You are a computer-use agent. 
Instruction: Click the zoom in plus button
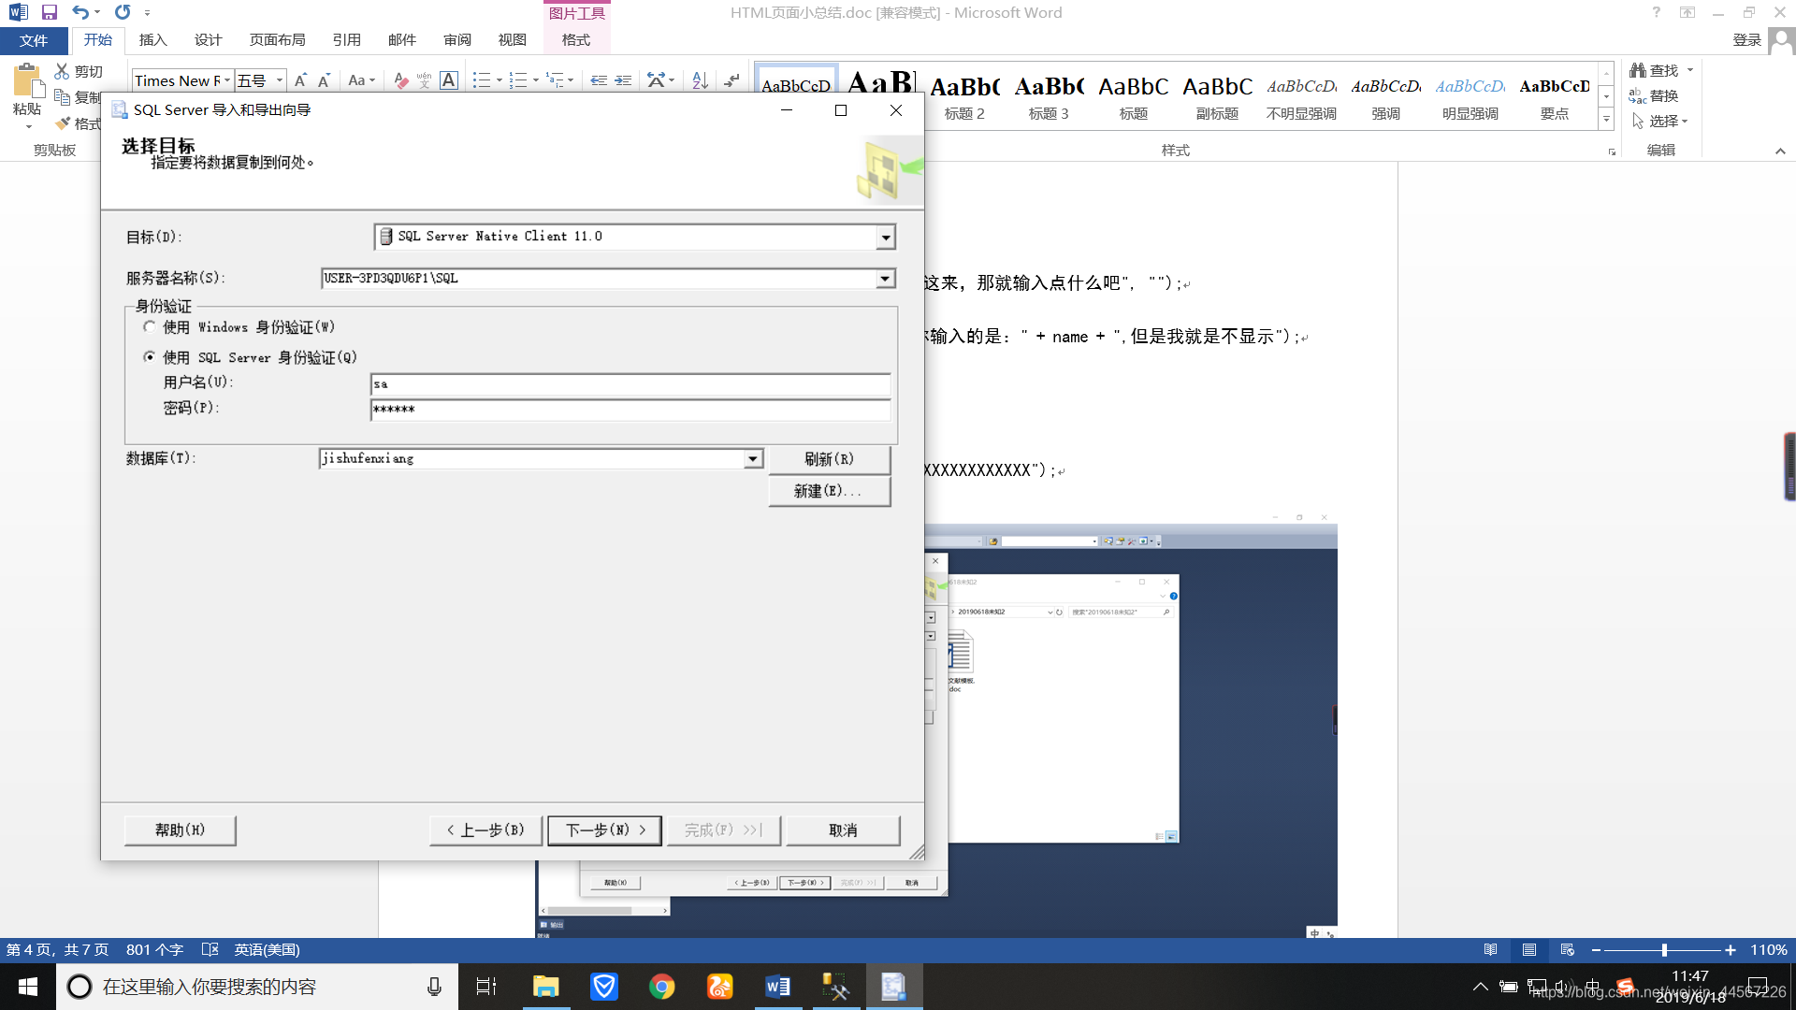click(1731, 949)
